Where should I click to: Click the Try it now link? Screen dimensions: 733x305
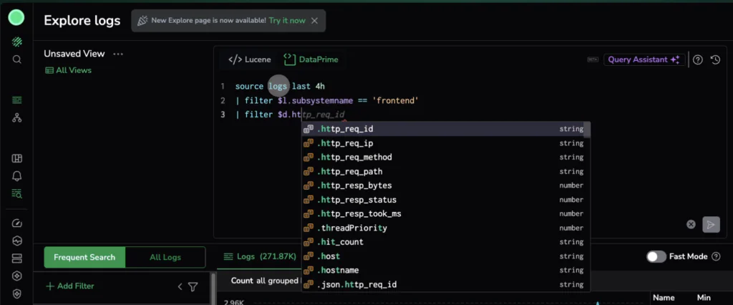[x=286, y=21]
